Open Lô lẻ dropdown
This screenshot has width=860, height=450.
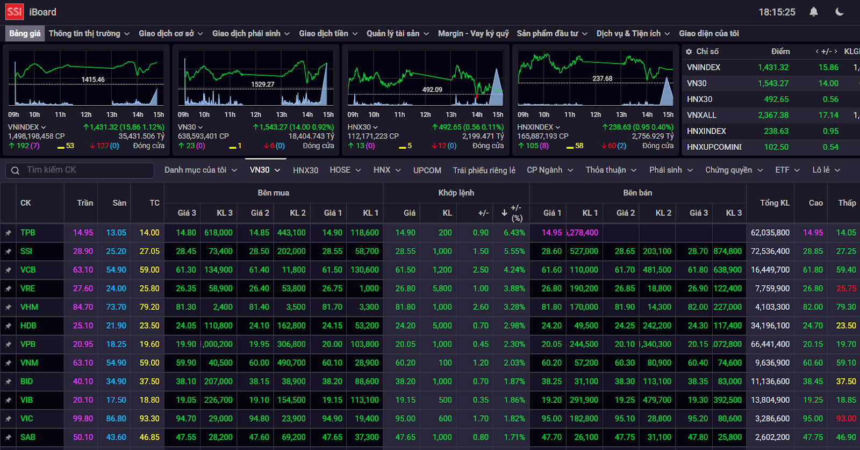pyautogui.click(x=826, y=170)
